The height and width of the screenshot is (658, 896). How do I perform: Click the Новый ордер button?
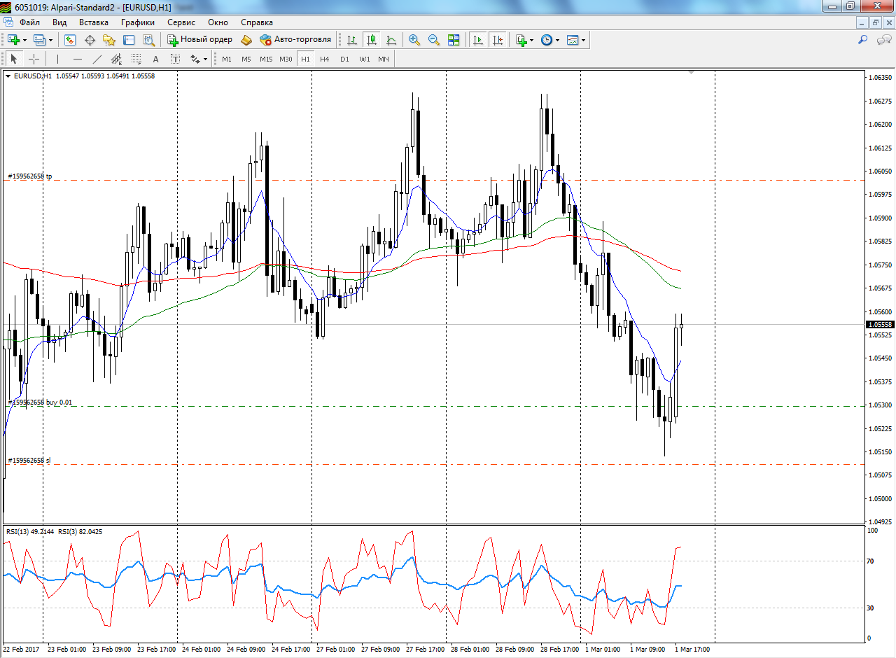point(199,40)
